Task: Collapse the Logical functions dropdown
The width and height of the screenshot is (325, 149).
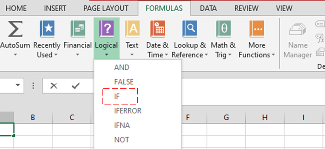Action: pos(106,39)
